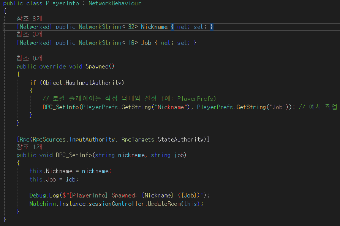Open the '참조 3개' CodeLens above Nickname property
The height and width of the screenshot is (226, 340).
pos(29,19)
